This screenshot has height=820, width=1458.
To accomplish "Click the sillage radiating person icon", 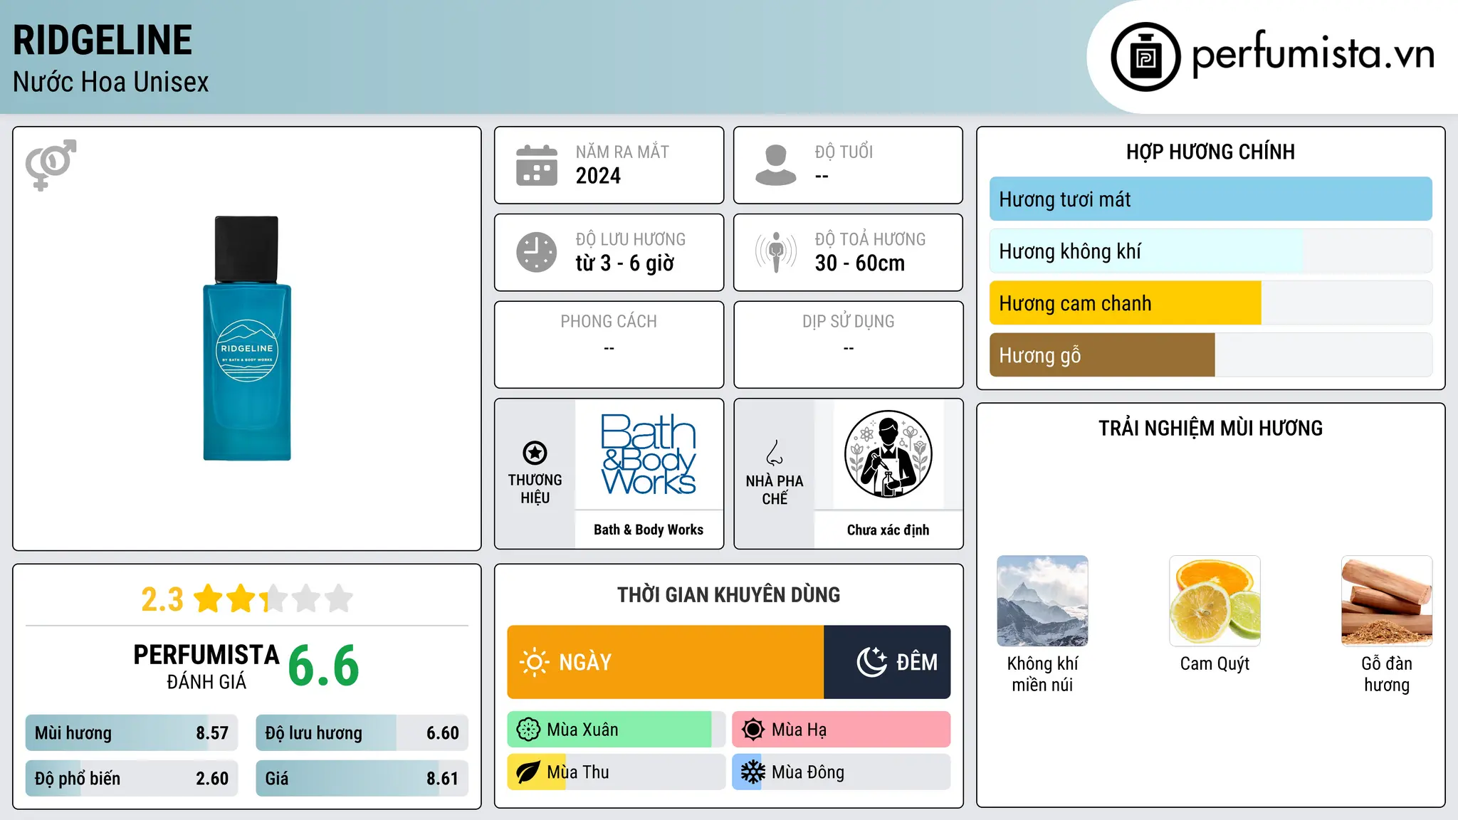I will click(776, 252).
